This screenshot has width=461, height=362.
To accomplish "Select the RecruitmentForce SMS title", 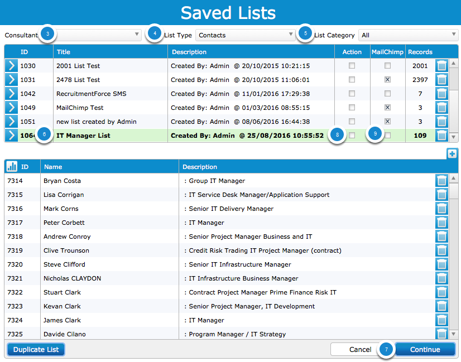I will (x=91, y=94).
